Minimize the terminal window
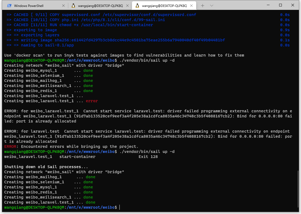This screenshot has height=214, width=301. [x=268, y=5]
